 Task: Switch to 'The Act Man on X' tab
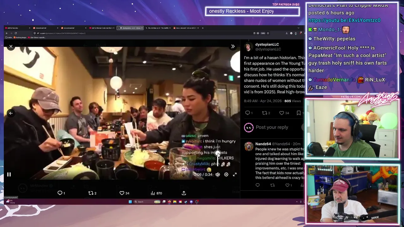[x=158, y=28]
